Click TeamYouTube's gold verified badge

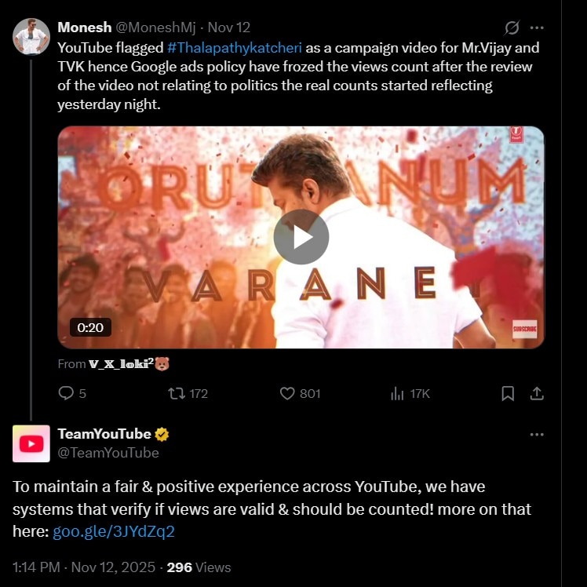(x=162, y=435)
